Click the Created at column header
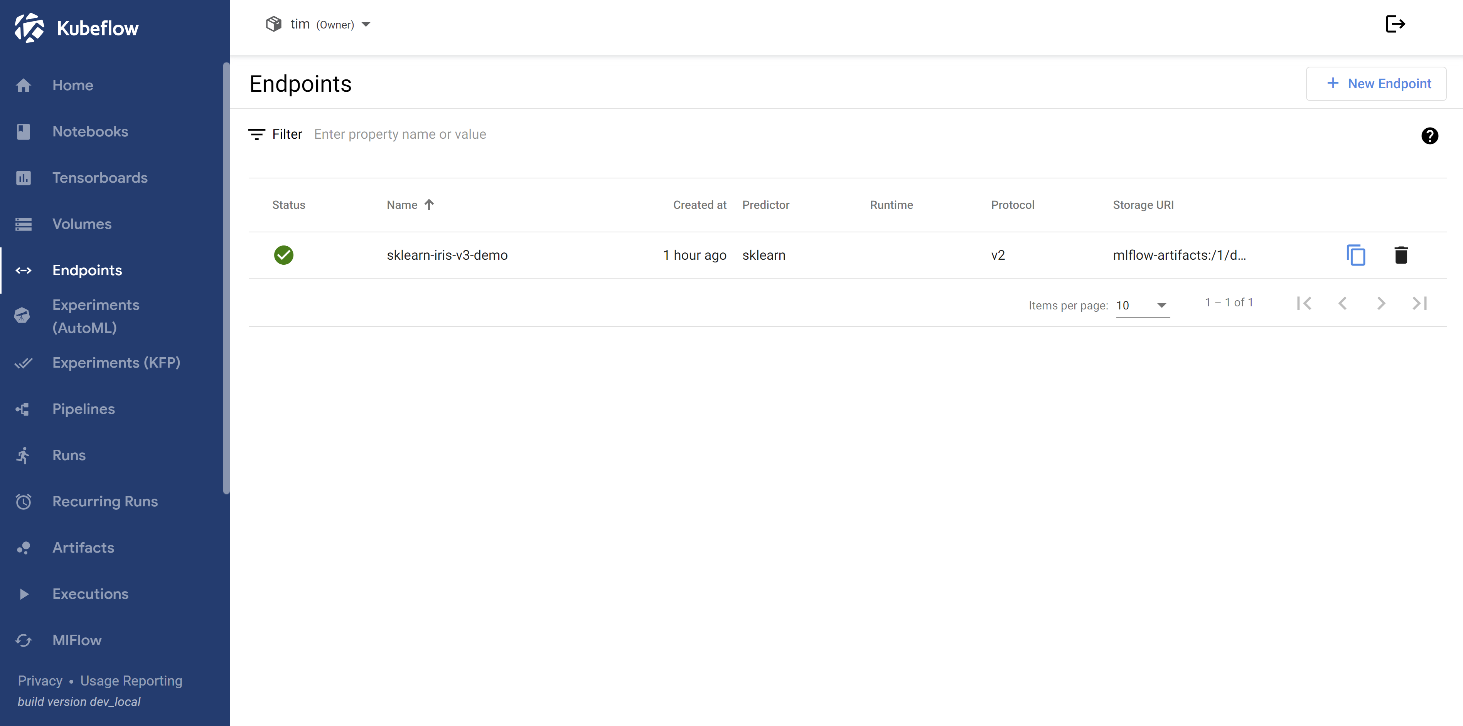 point(700,205)
